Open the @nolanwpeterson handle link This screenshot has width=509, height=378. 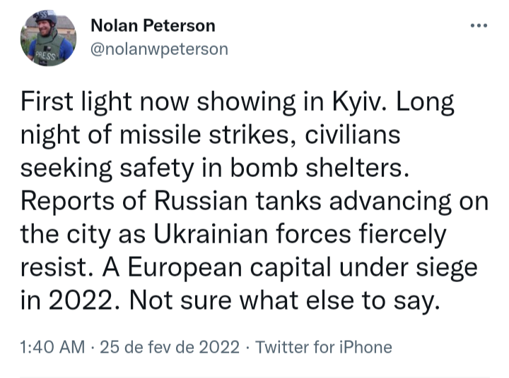point(160,49)
